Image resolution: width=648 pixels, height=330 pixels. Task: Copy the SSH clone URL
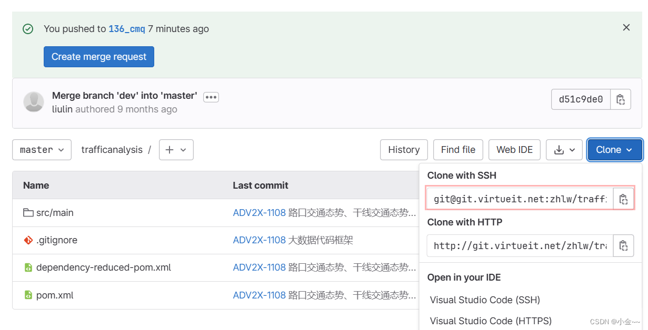(624, 199)
